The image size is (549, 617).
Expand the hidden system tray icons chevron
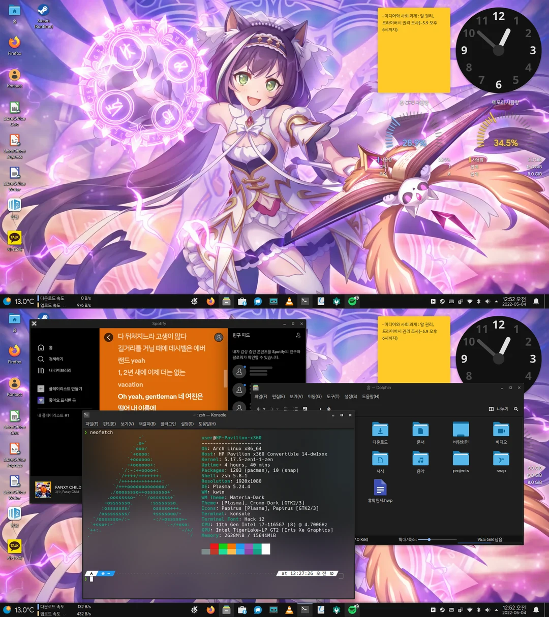(496, 610)
